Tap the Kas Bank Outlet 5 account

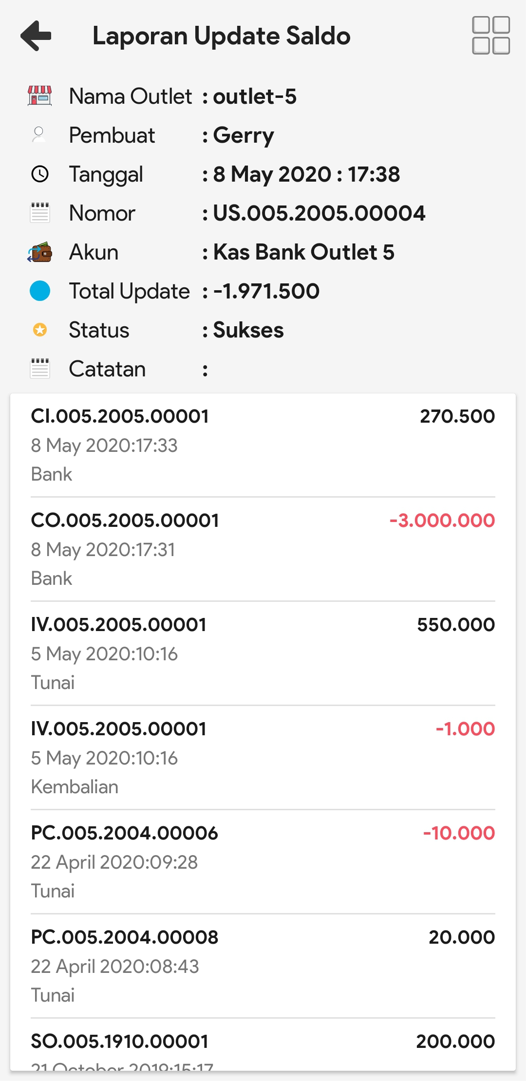click(303, 252)
